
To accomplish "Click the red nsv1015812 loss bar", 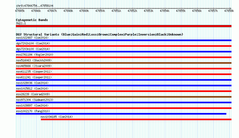I will click(124, 91).
